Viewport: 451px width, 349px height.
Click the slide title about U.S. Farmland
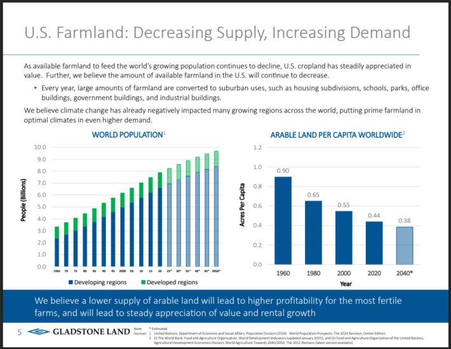click(x=217, y=32)
